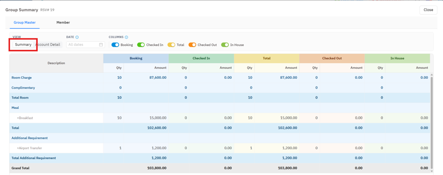Click the info icon next to DATE
This screenshot has width=443, height=175.
click(77, 37)
